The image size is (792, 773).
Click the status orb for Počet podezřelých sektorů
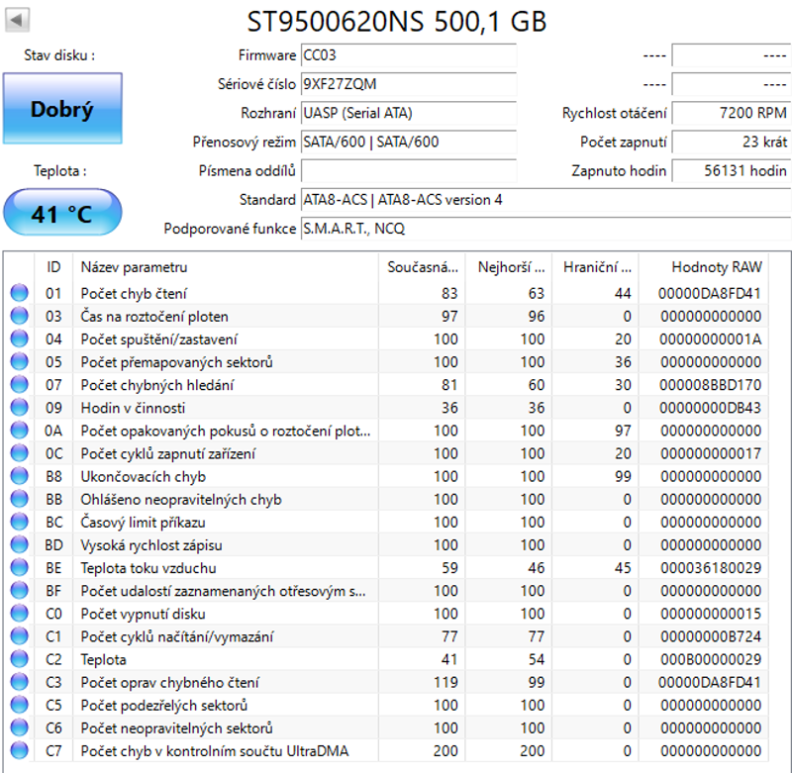point(19,706)
